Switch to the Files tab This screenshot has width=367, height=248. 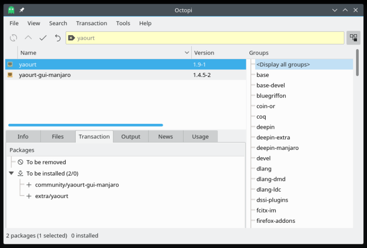click(58, 137)
